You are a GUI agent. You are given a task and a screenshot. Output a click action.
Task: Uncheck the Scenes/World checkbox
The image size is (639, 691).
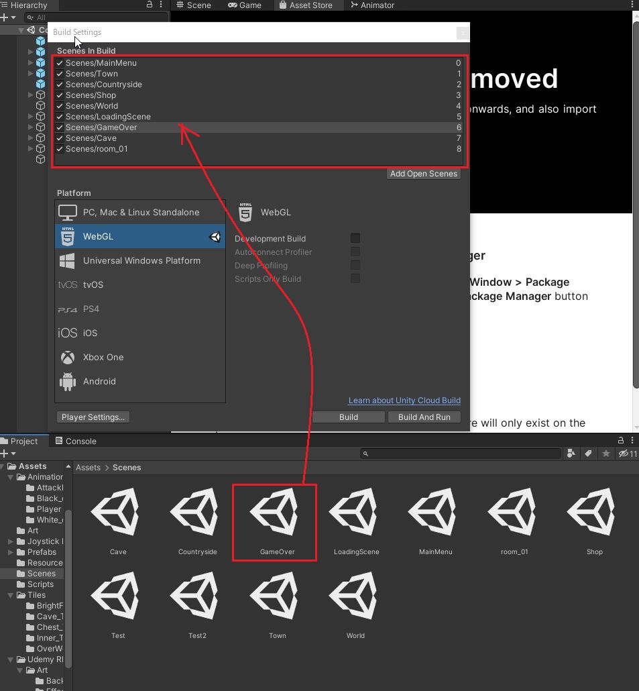coord(60,106)
